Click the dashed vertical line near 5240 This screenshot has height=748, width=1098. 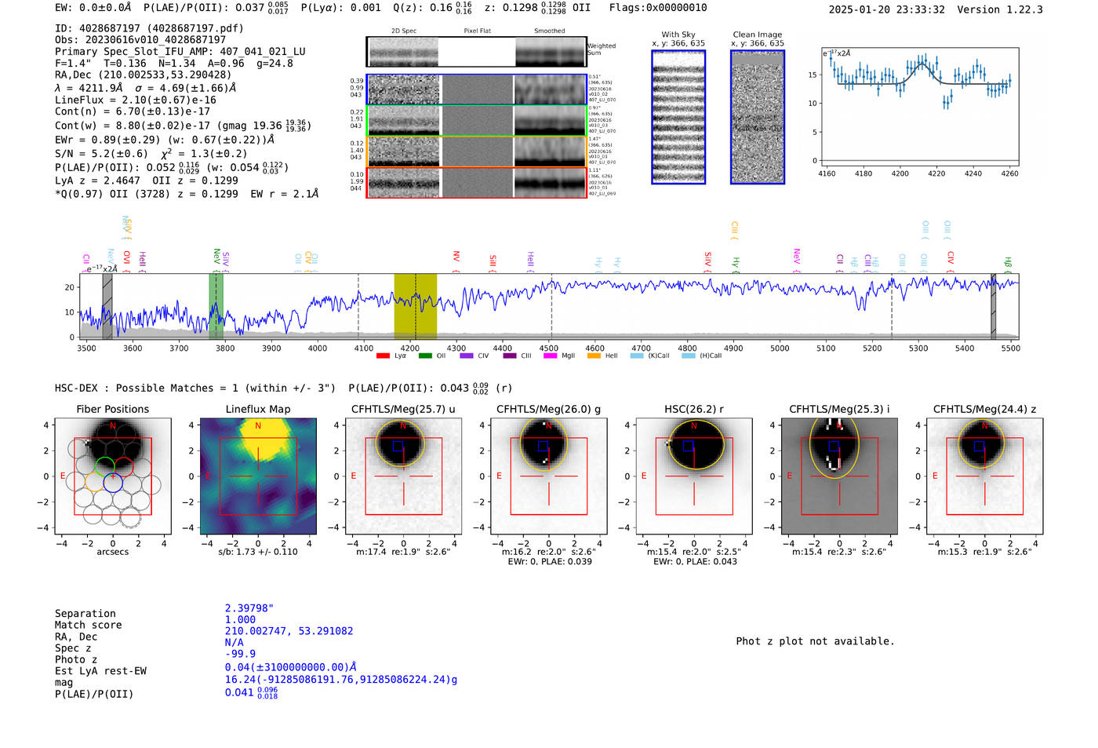tap(892, 306)
